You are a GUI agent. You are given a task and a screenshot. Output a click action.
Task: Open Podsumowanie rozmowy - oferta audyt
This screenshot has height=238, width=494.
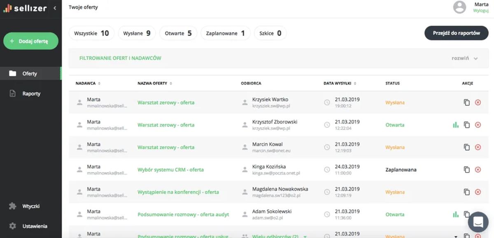[x=183, y=214]
